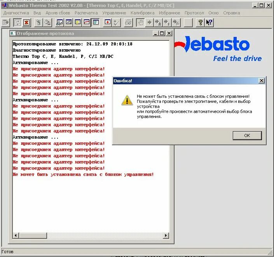Open the Архив сбоев menu

click(58, 13)
